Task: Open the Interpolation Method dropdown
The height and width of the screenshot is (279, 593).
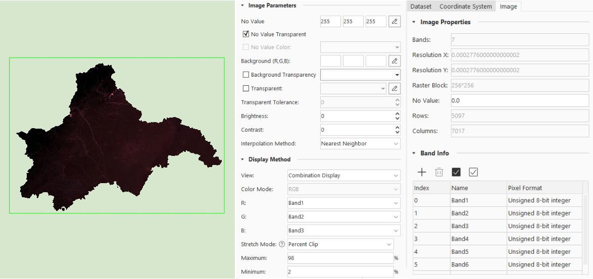Action: click(360, 144)
